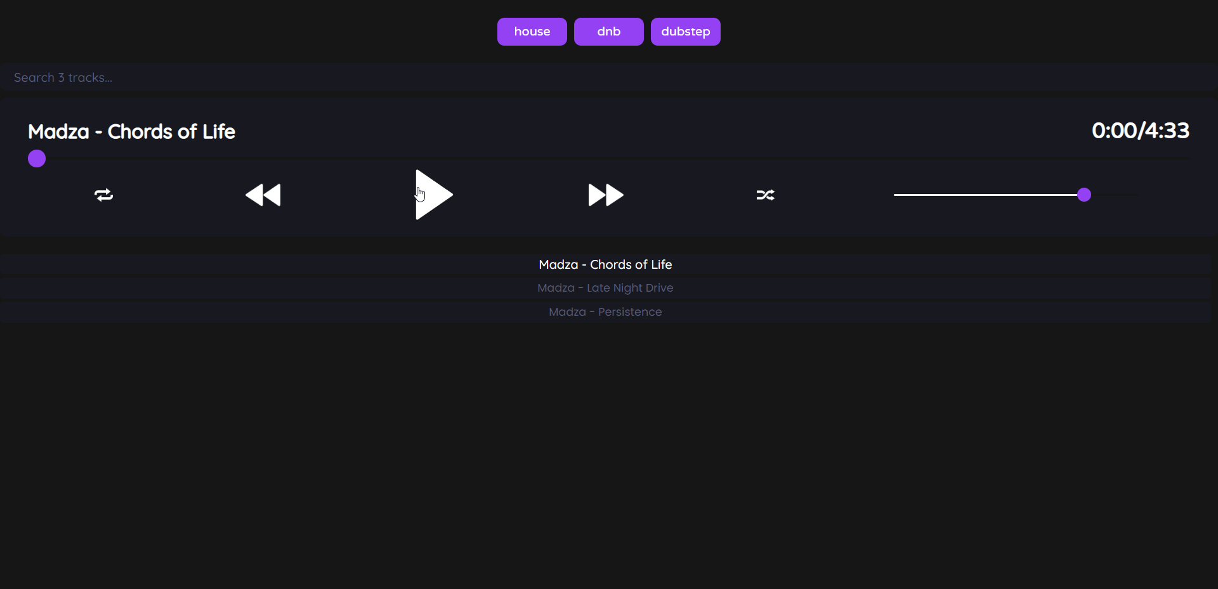Start playback with the play button

pos(434,195)
